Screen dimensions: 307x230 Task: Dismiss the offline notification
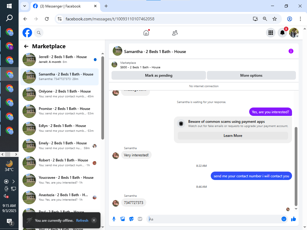pos(94,220)
